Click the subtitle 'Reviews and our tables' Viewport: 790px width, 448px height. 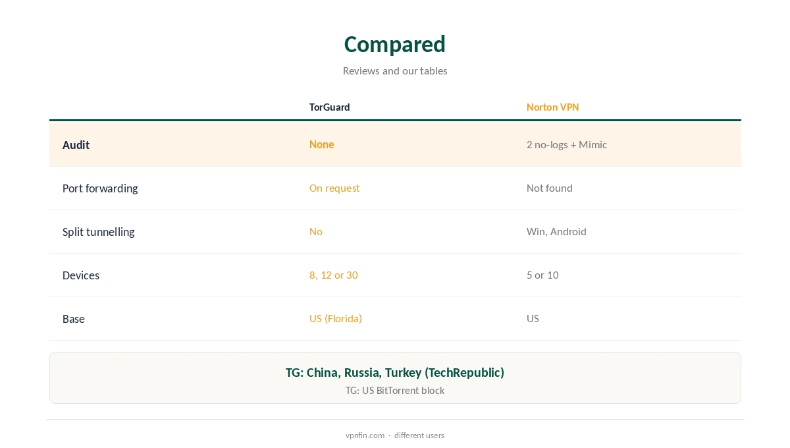pos(395,70)
